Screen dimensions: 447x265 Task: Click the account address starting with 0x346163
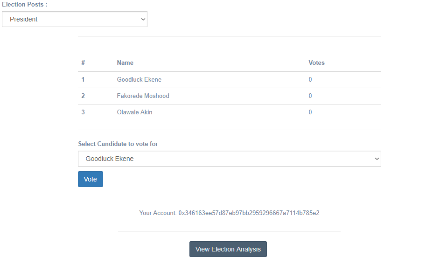[249, 213]
